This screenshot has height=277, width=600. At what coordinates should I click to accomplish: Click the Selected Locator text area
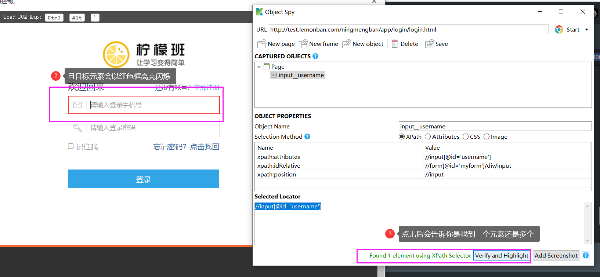(419, 223)
